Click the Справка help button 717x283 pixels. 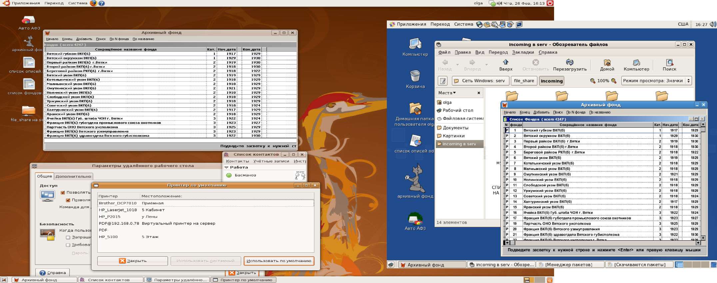click(53, 273)
